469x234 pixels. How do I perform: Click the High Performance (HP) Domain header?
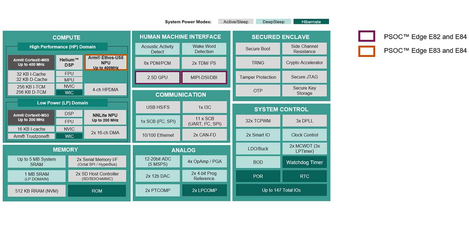click(x=63, y=47)
